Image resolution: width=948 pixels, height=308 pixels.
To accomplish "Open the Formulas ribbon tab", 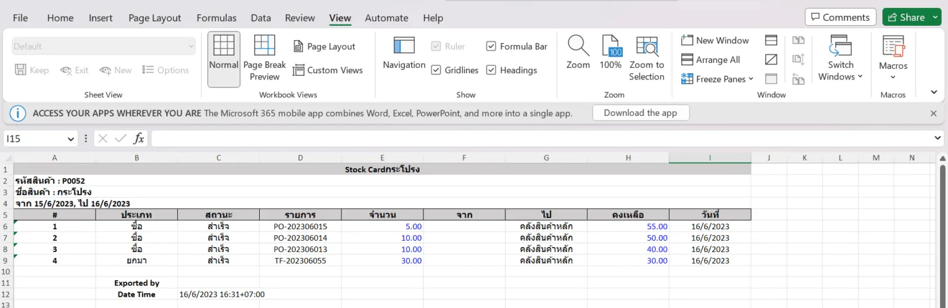I will coord(217,18).
